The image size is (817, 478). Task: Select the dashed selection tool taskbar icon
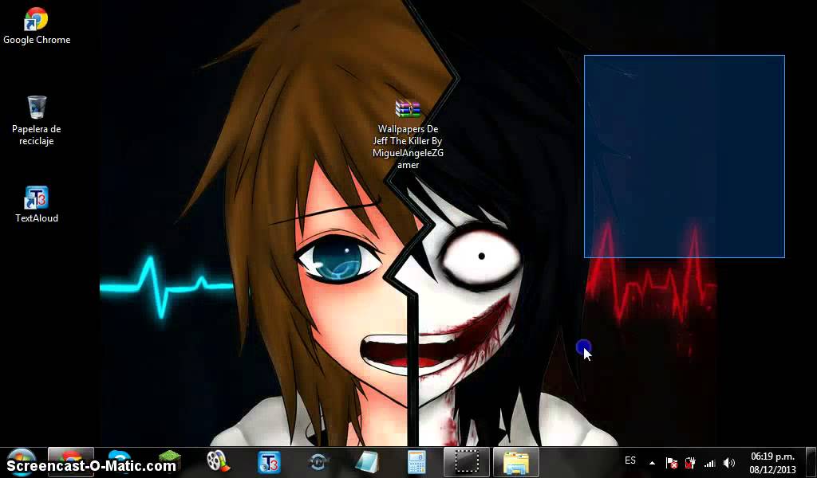pyautogui.click(x=467, y=462)
